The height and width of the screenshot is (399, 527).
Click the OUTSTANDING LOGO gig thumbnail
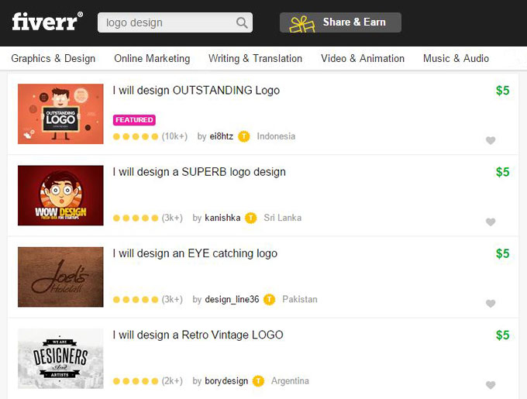click(60, 114)
